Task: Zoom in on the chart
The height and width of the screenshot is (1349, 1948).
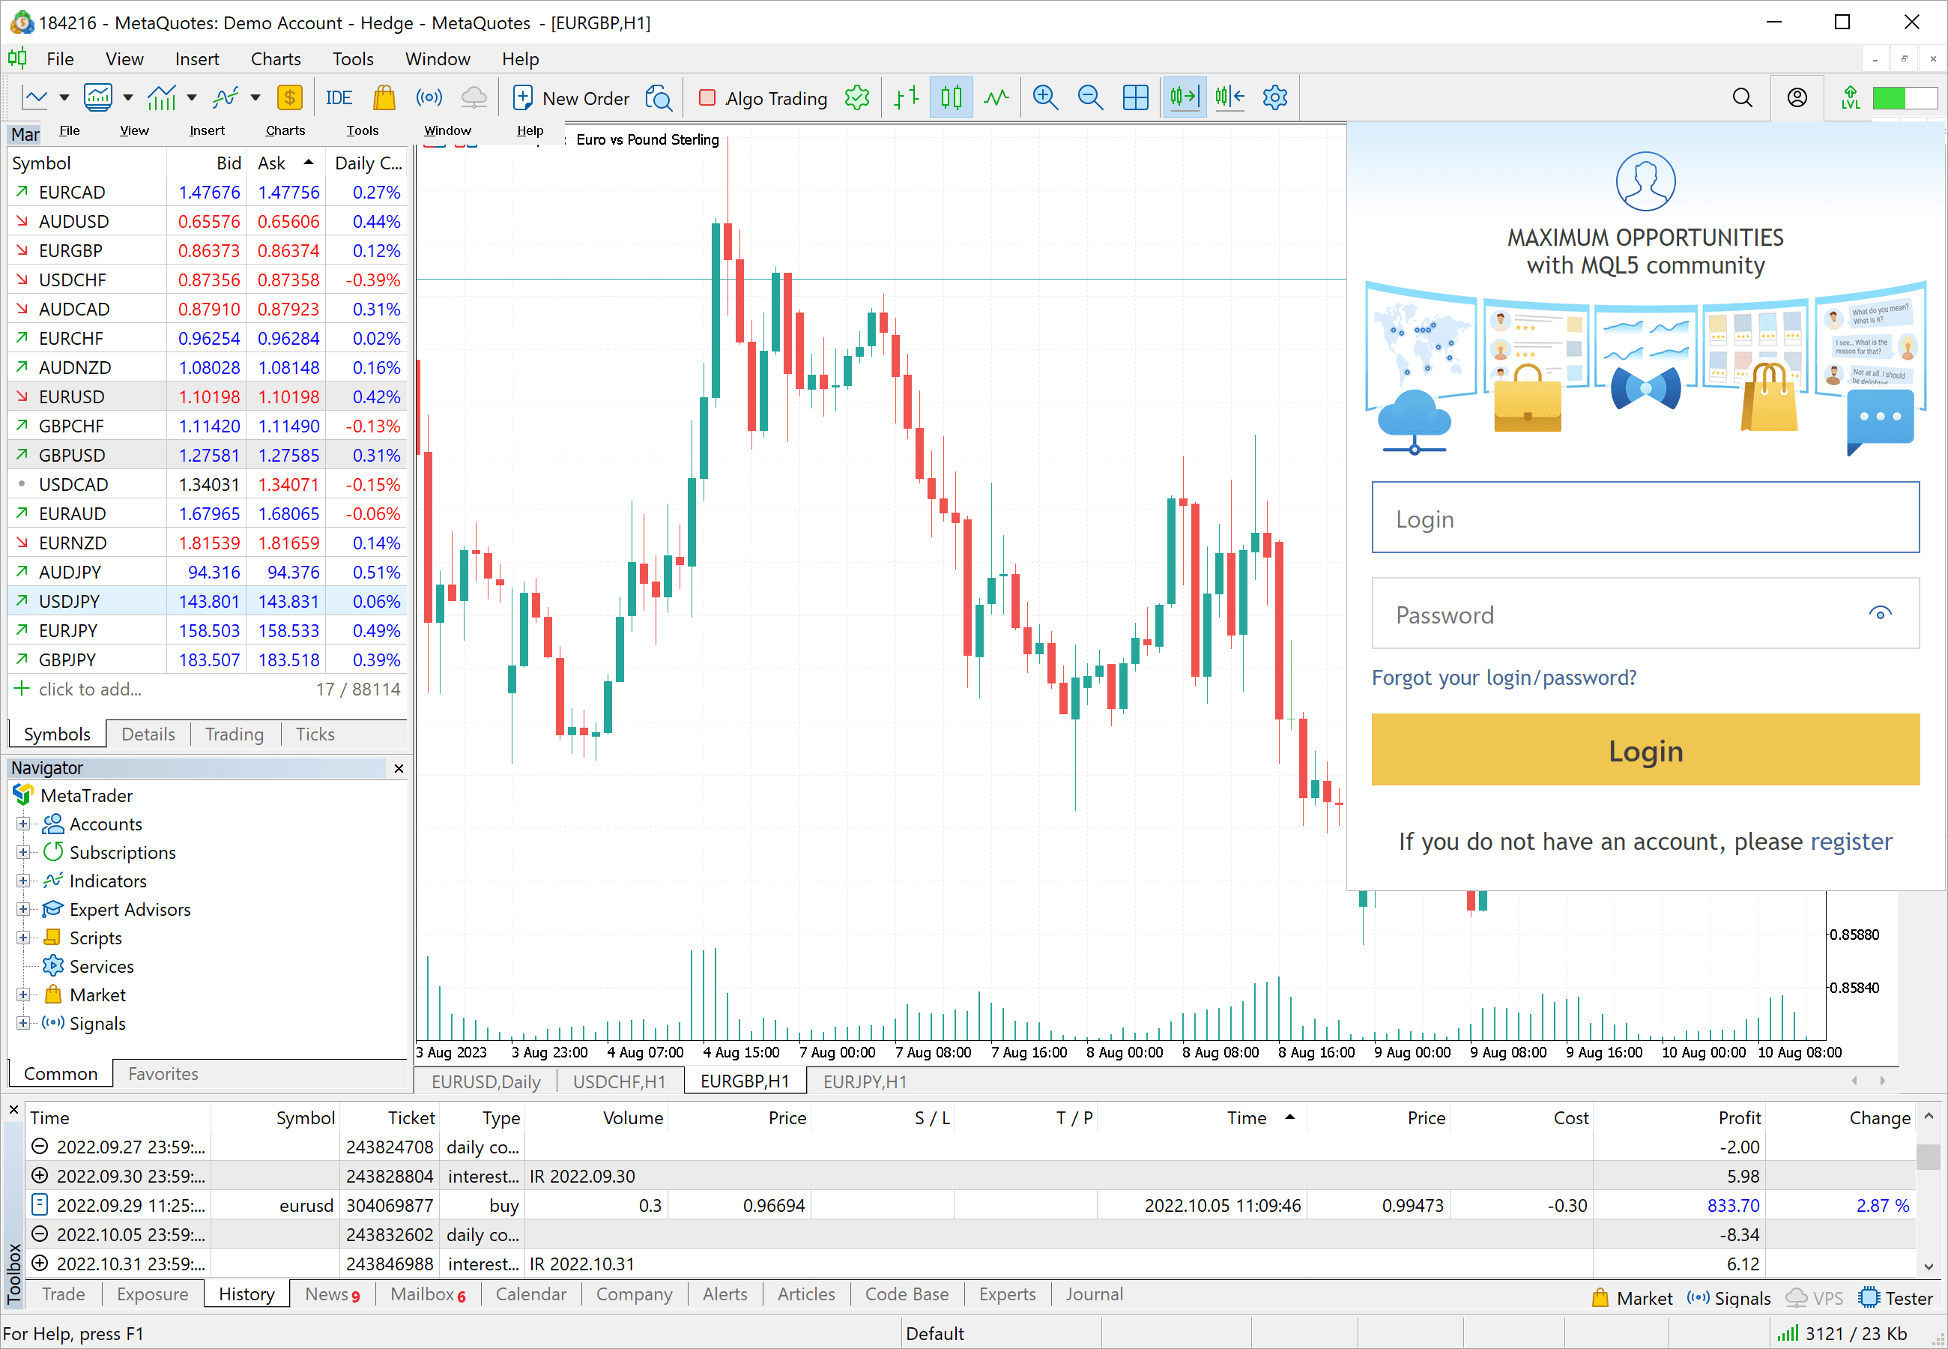Action: 1045,98
